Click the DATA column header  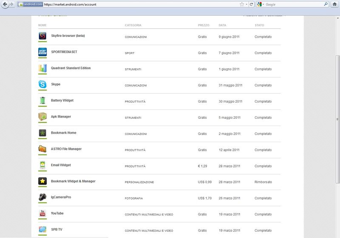[222, 25]
